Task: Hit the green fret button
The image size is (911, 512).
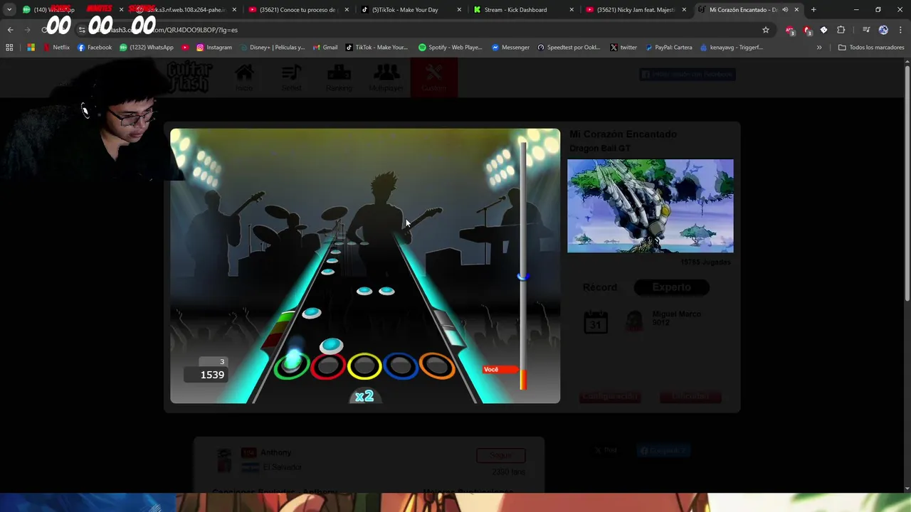Action: pos(291,366)
